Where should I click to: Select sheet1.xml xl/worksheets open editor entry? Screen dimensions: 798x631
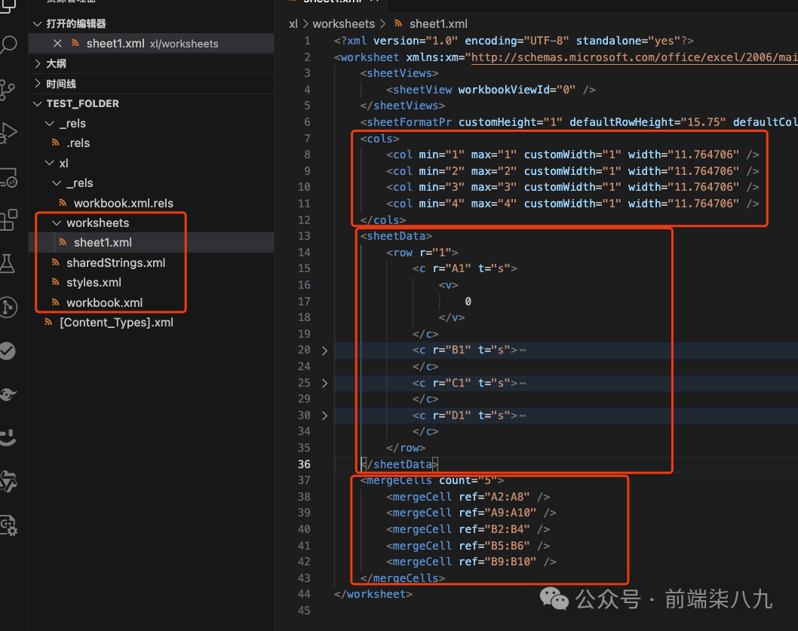[x=151, y=44]
